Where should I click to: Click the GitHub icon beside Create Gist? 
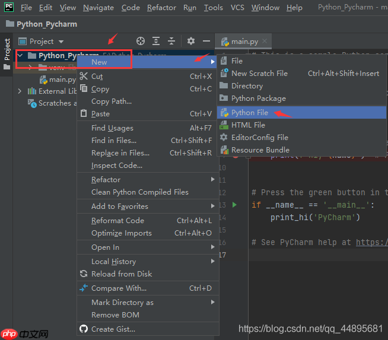click(x=84, y=329)
